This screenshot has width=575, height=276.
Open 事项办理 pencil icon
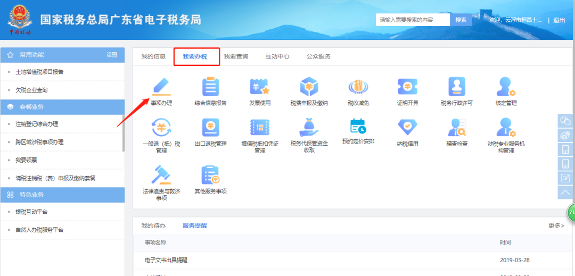[161, 87]
